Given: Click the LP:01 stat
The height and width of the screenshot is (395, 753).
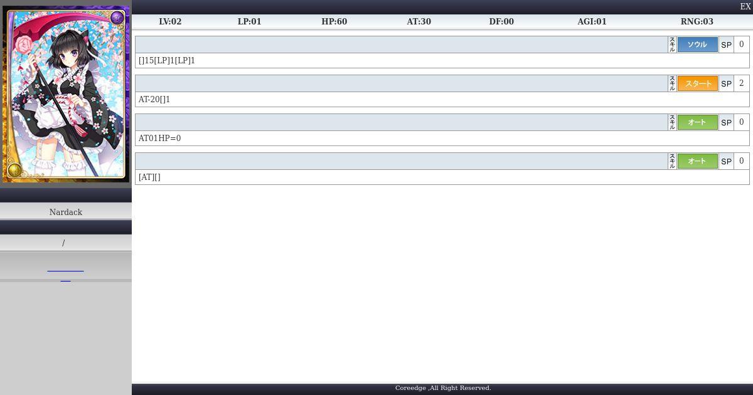Looking at the screenshot, I should tap(249, 21).
